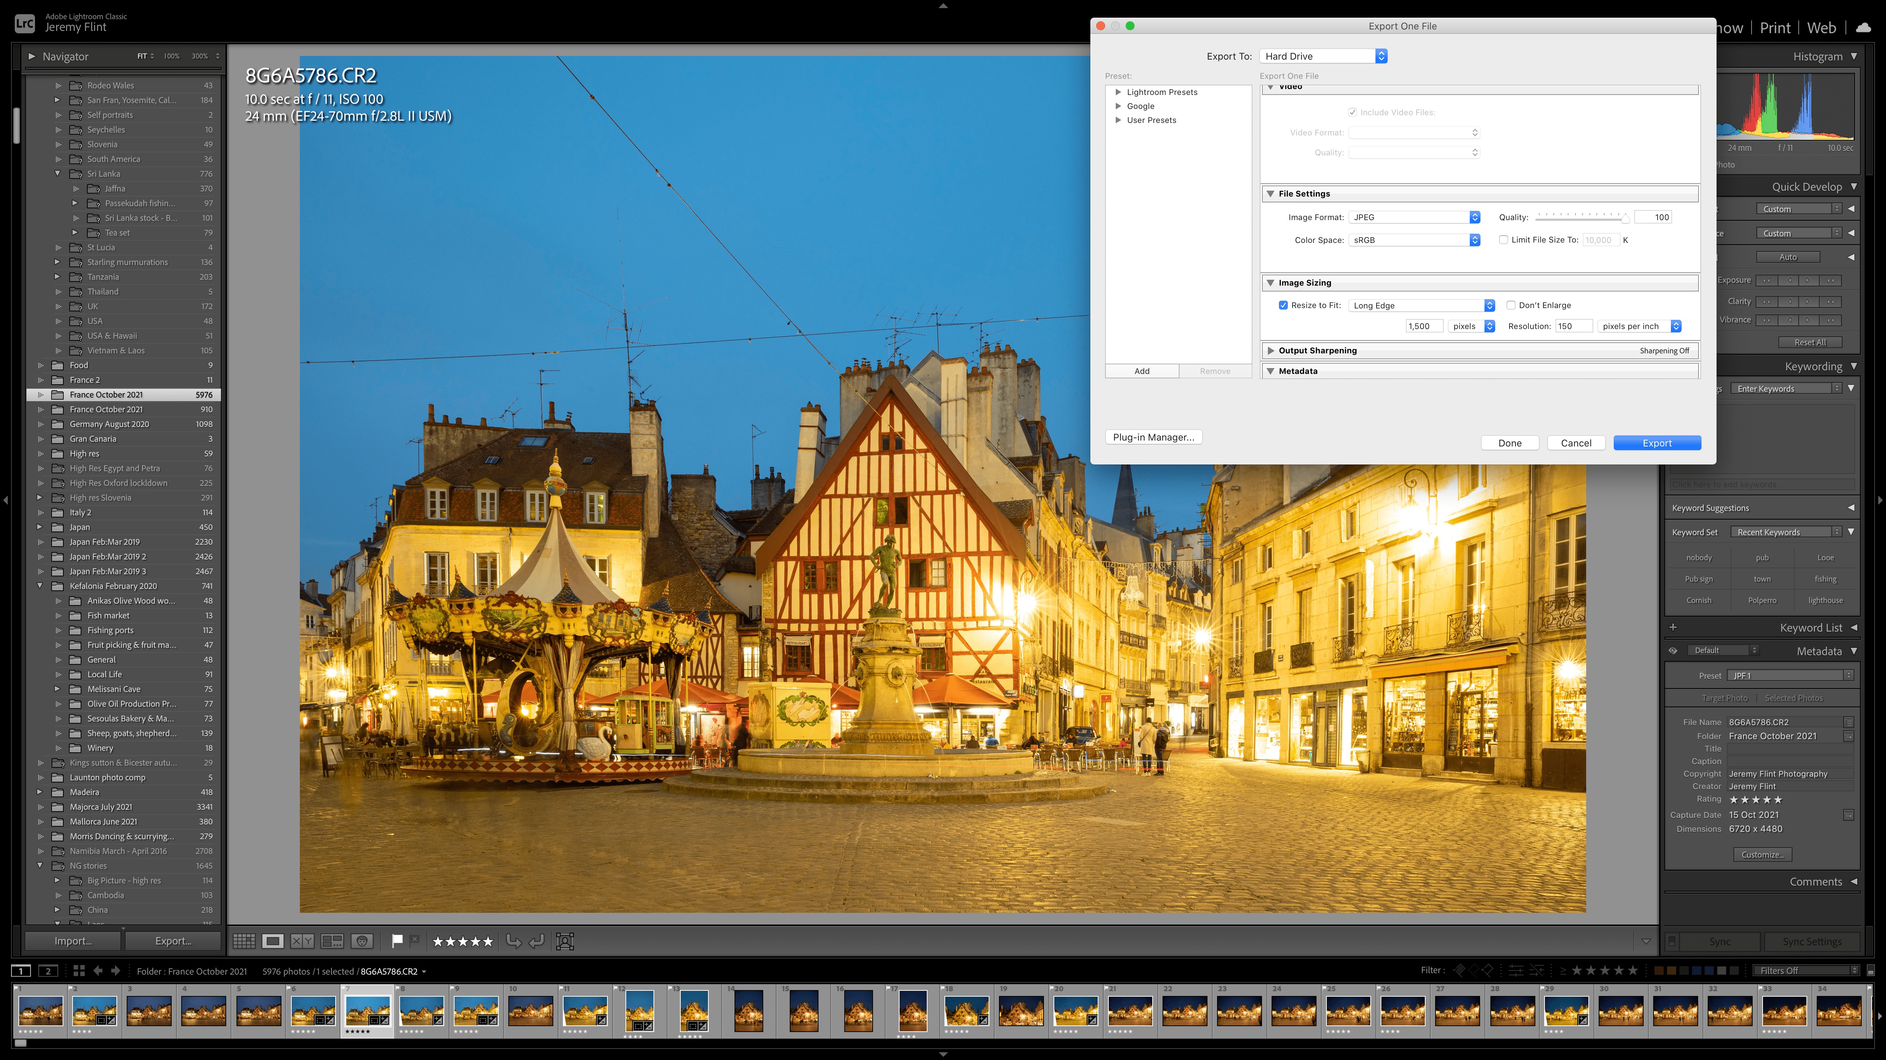Open People view in the toolbar
The image size is (1886, 1060).
tap(362, 941)
